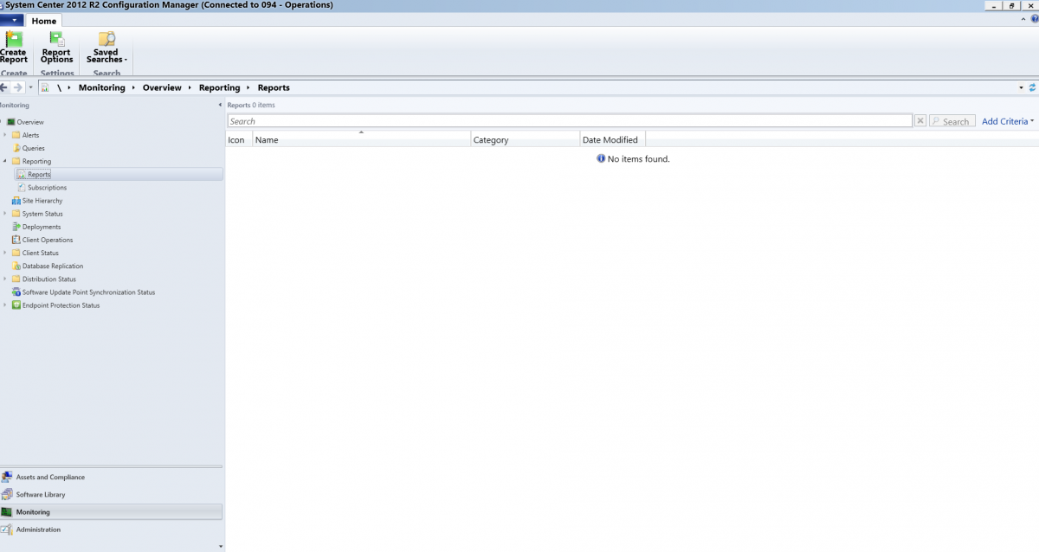Image resolution: width=1039 pixels, height=552 pixels.
Task: Select the Reporting folder
Action: 31,161
